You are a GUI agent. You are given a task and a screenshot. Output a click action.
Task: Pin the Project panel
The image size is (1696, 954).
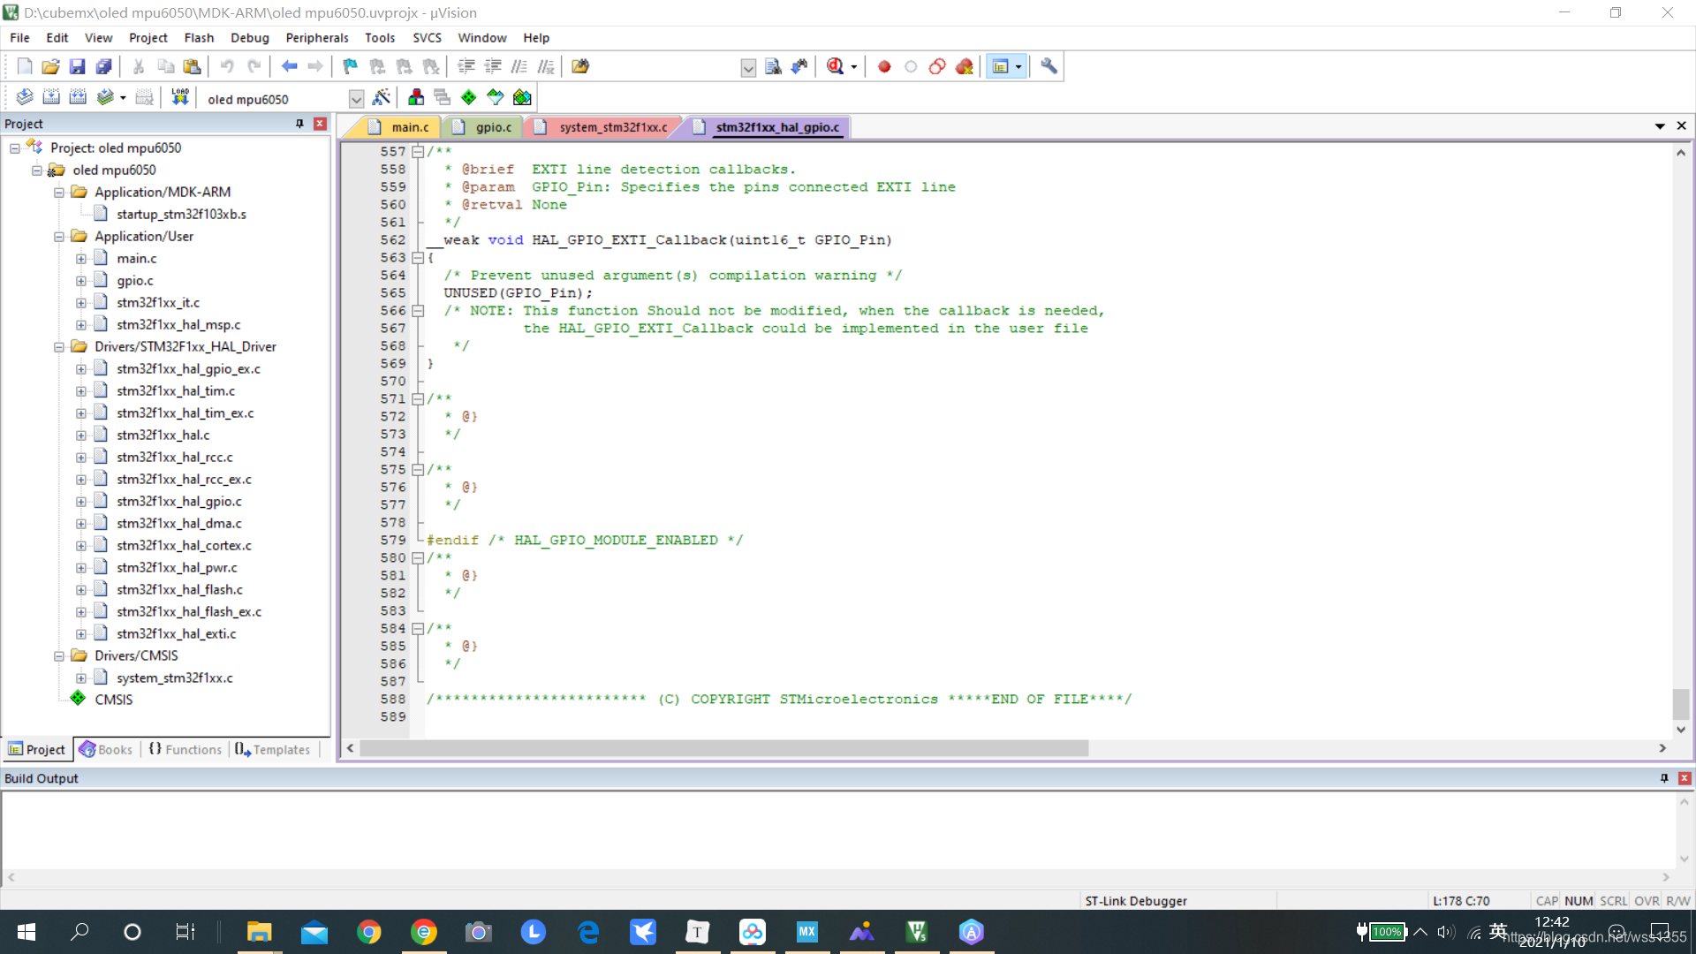coord(299,124)
